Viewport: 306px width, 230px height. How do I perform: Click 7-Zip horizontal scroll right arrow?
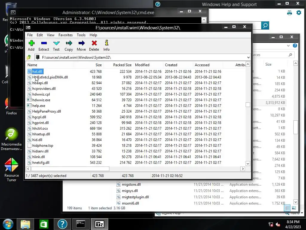pos(243,169)
